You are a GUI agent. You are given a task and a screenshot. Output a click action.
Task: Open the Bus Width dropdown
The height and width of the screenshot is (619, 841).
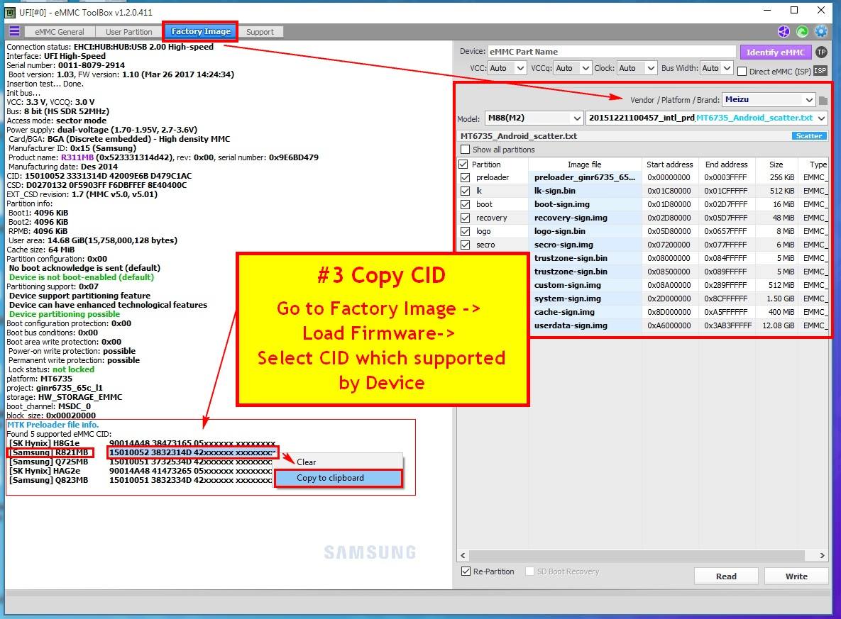717,68
